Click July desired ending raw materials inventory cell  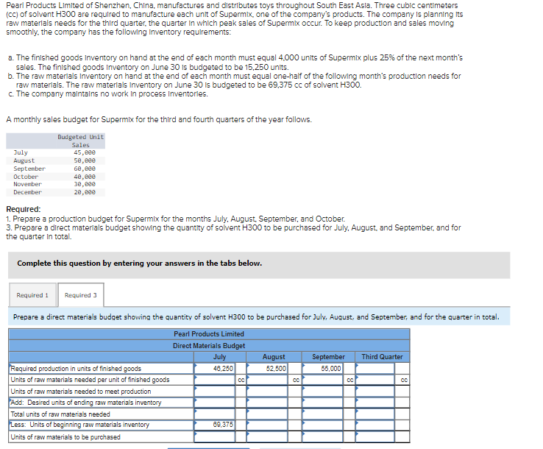click(214, 403)
